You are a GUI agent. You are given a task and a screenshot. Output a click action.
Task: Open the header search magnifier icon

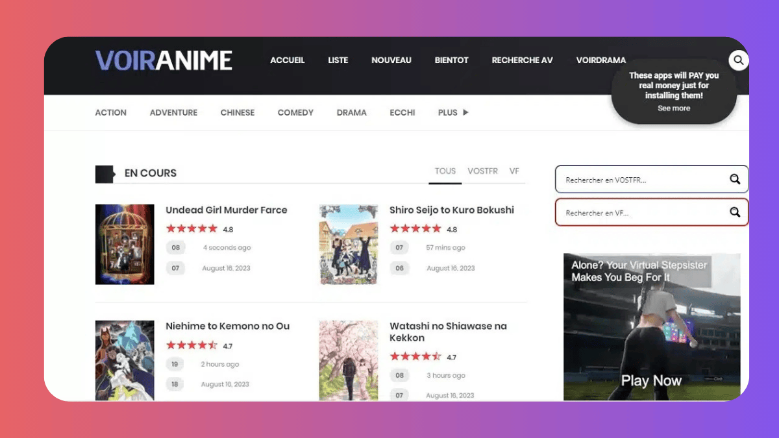pyautogui.click(x=738, y=60)
